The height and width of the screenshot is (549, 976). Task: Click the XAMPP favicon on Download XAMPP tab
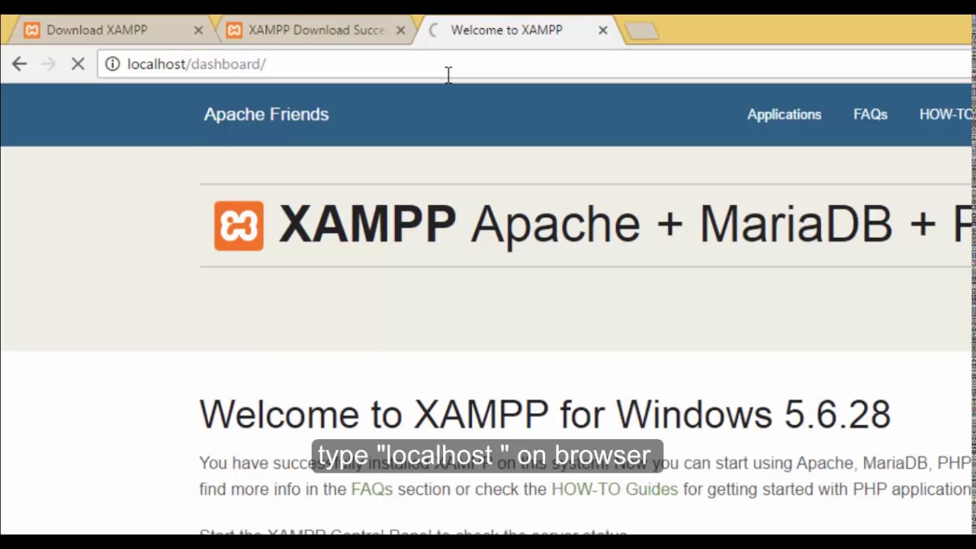coord(31,30)
